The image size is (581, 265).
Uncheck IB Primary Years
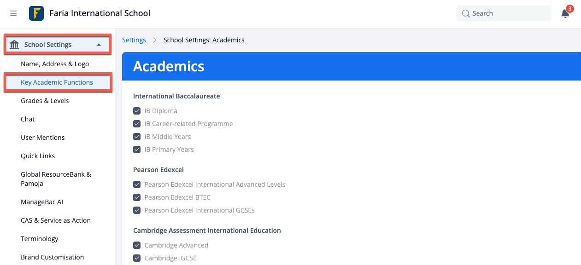137,150
